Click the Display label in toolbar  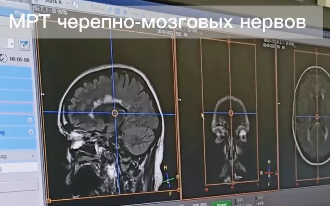tap(98, 8)
